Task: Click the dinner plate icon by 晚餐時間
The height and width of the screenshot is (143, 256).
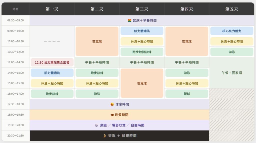Action: click(112, 115)
